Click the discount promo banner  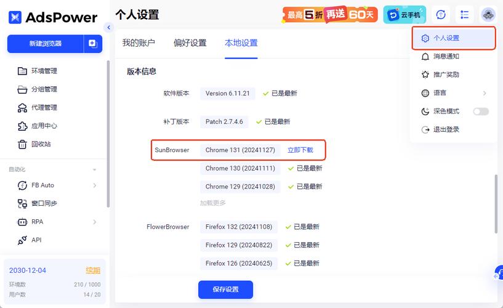click(330, 14)
